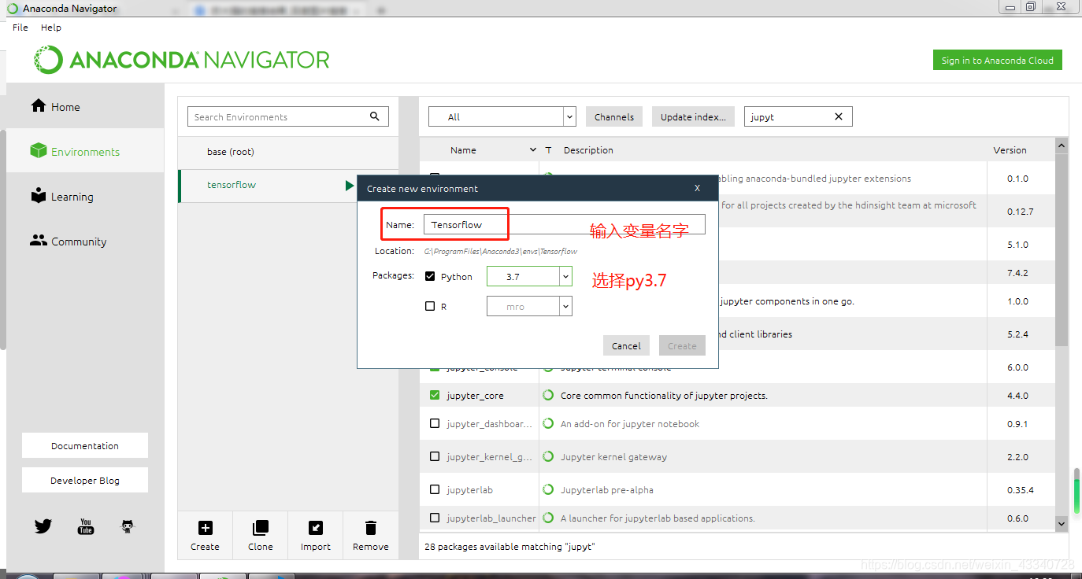
Task: Open the File menu
Action: coord(20,27)
